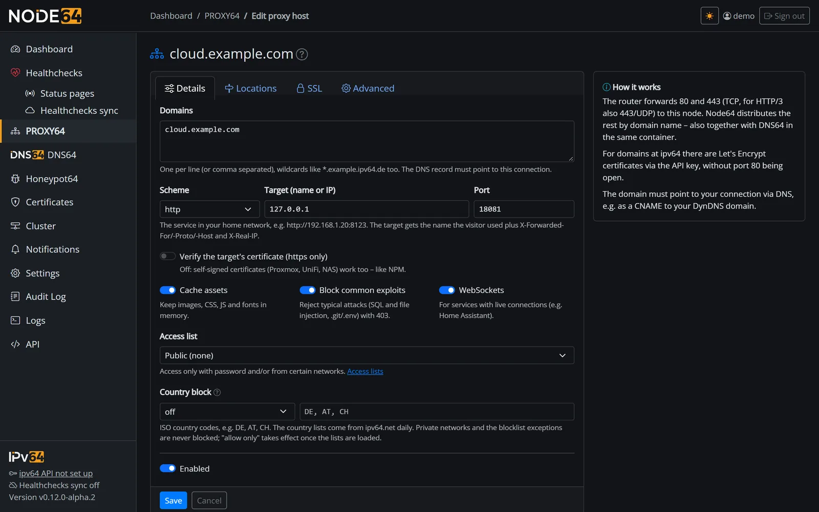Disable Block common exploits switch

coord(307,290)
